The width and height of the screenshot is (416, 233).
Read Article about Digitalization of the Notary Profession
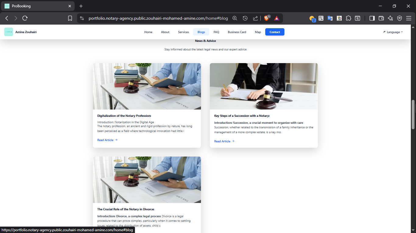click(x=105, y=140)
